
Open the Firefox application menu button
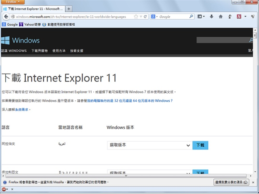click(13, 2)
